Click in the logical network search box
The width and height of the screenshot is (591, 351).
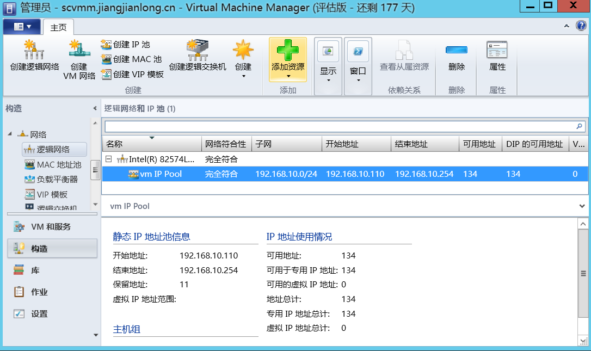339,126
